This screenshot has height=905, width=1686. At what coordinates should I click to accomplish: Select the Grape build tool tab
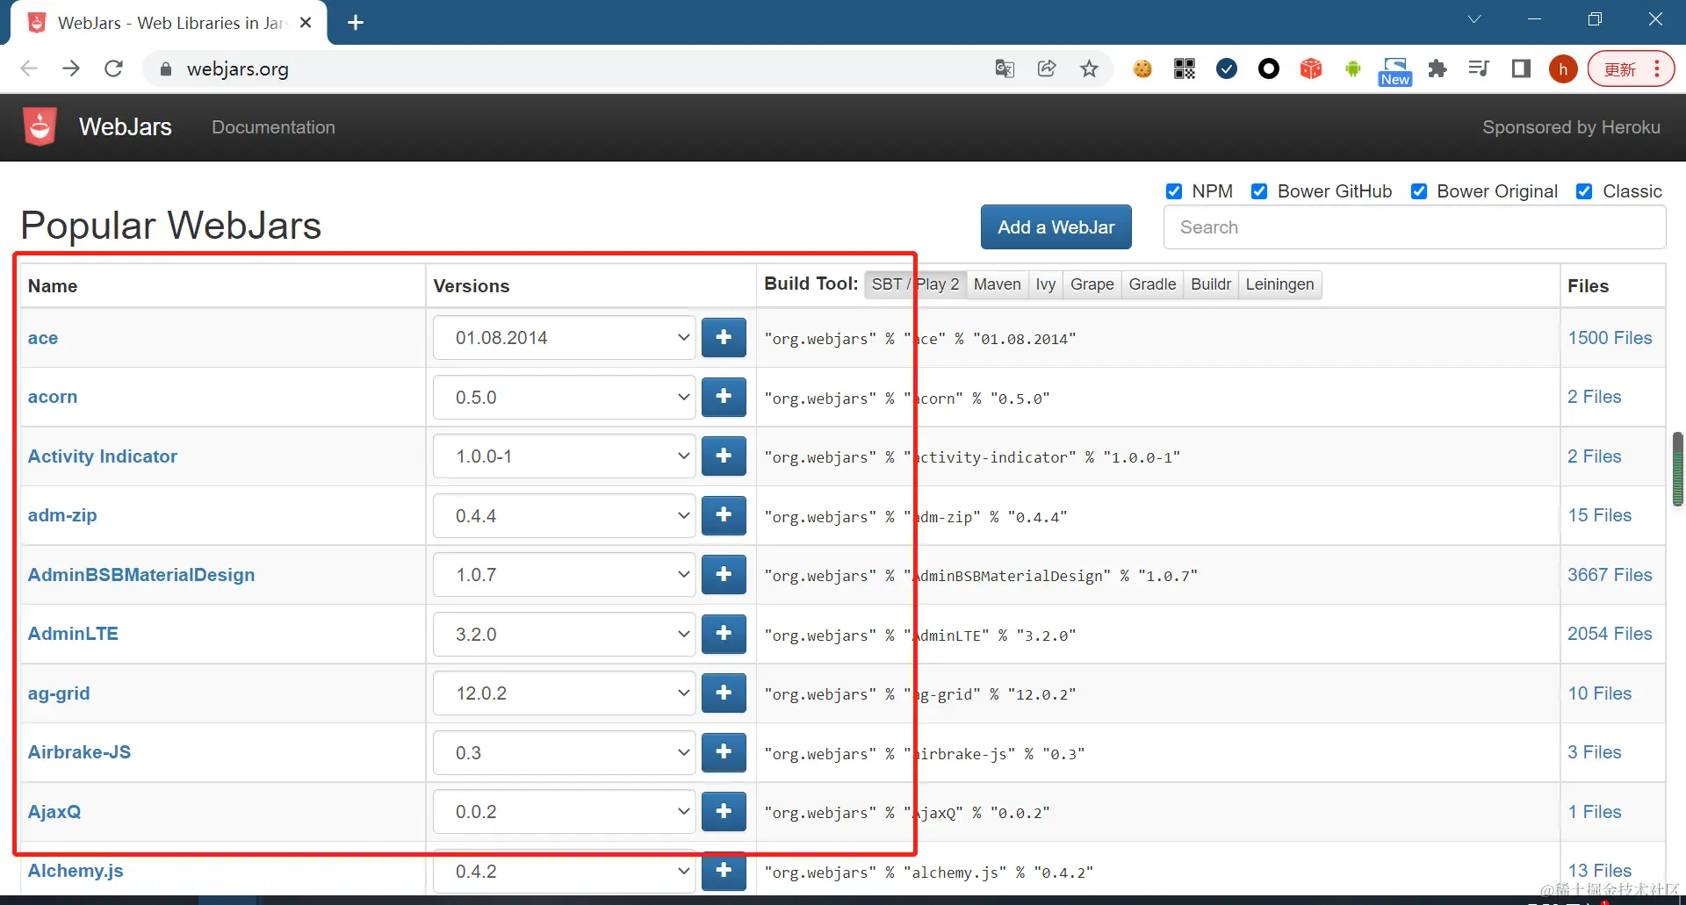(x=1092, y=284)
